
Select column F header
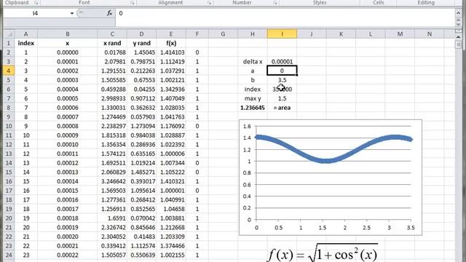point(197,34)
